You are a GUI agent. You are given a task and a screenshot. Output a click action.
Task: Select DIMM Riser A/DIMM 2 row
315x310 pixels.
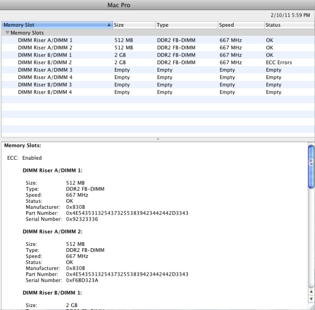[x=158, y=48]
